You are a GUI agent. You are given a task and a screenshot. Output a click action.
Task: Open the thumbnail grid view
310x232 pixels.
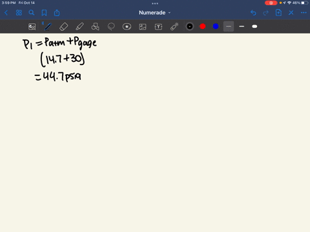19,13
